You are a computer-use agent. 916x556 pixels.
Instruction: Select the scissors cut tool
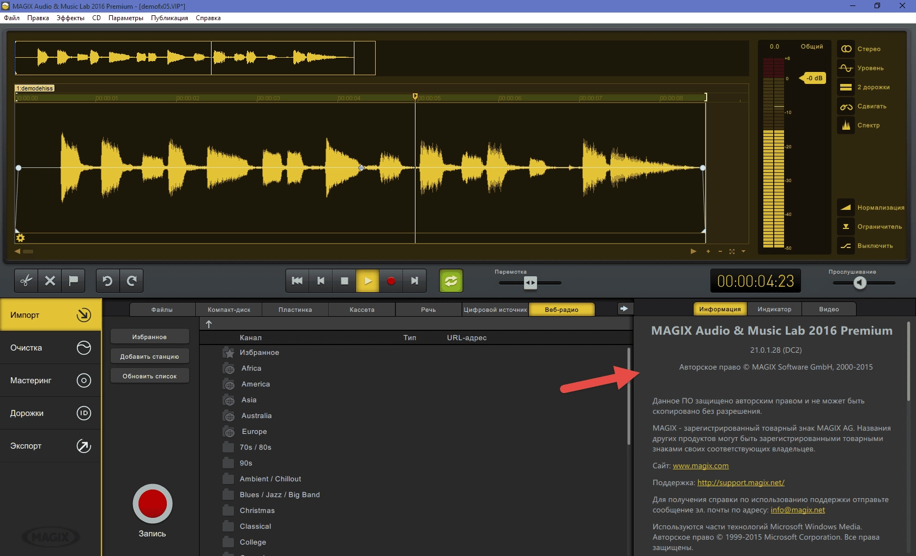point(26,281)
